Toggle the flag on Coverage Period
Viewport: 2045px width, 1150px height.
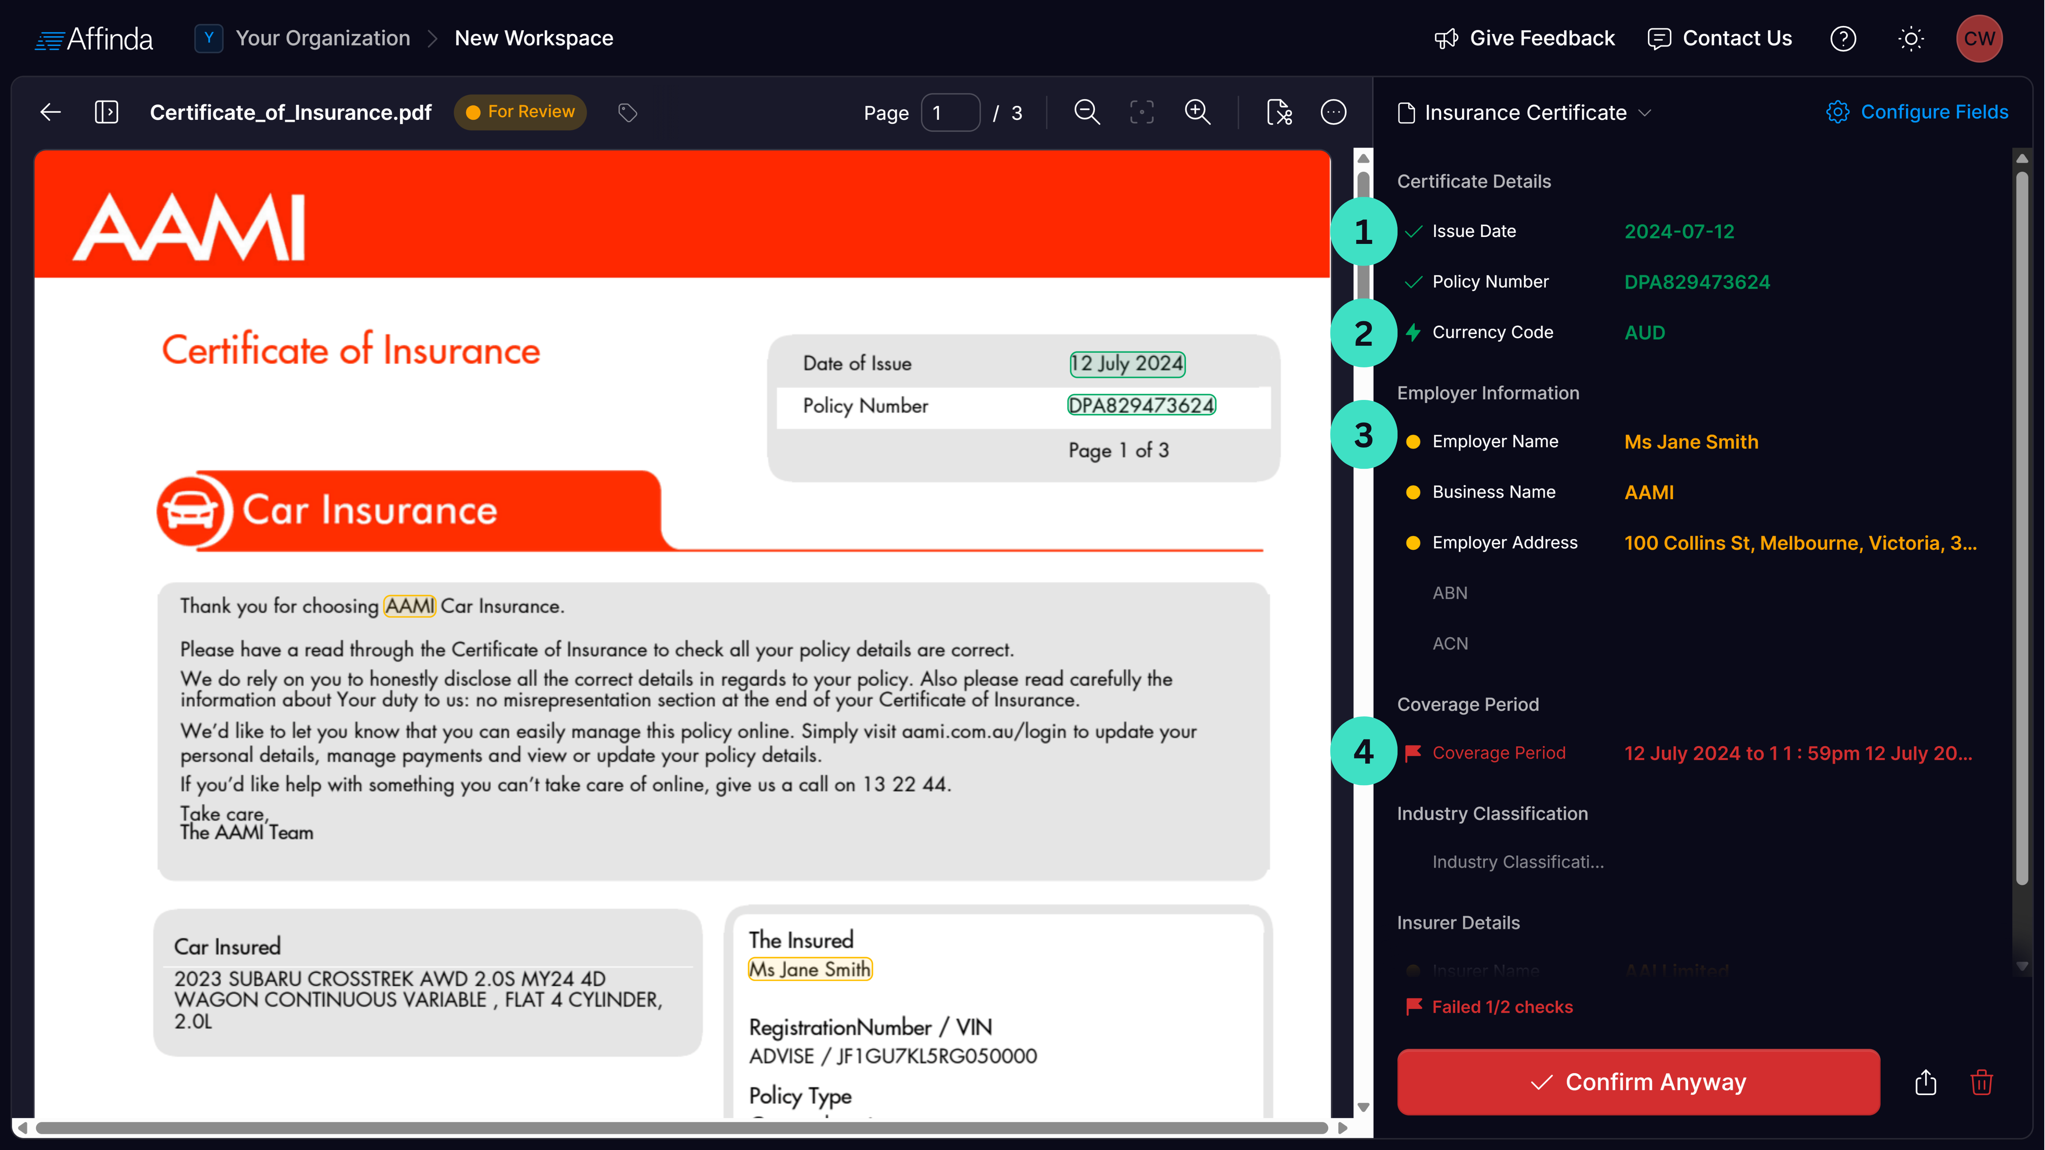click(x=1413, y=752)
